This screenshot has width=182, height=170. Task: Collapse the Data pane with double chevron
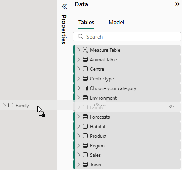tap(177, 4)
